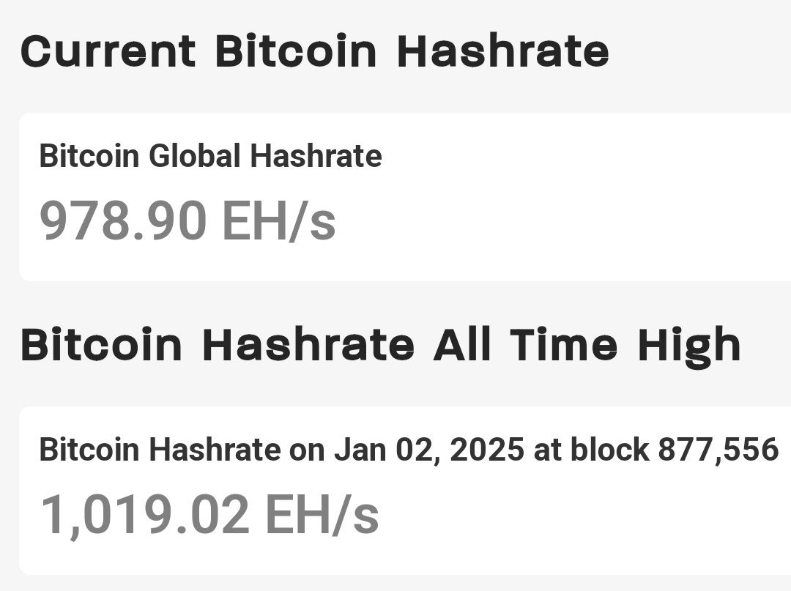
Task: Click the Current Bitcoin Hashrate heading
Action: pyautogui.click(x=315, y=51)
